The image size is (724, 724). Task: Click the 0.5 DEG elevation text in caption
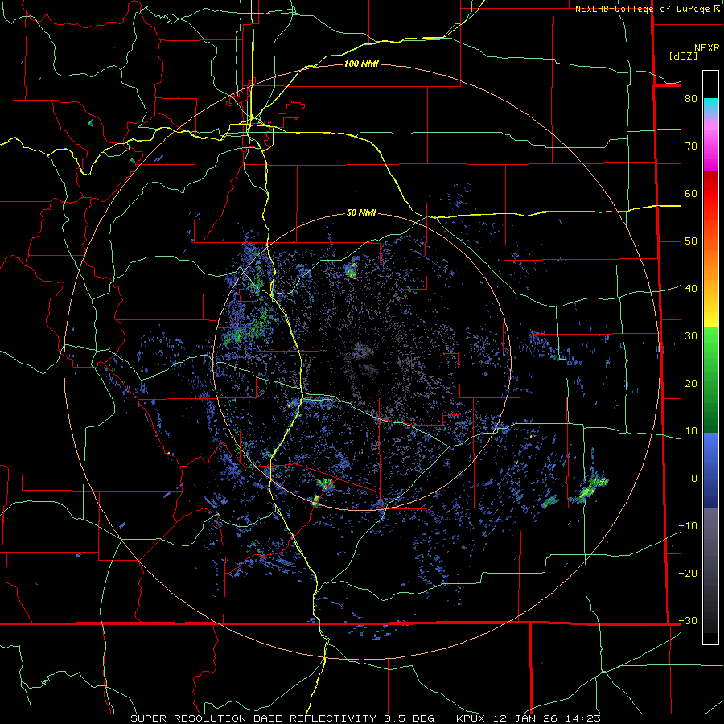(409, 718)
